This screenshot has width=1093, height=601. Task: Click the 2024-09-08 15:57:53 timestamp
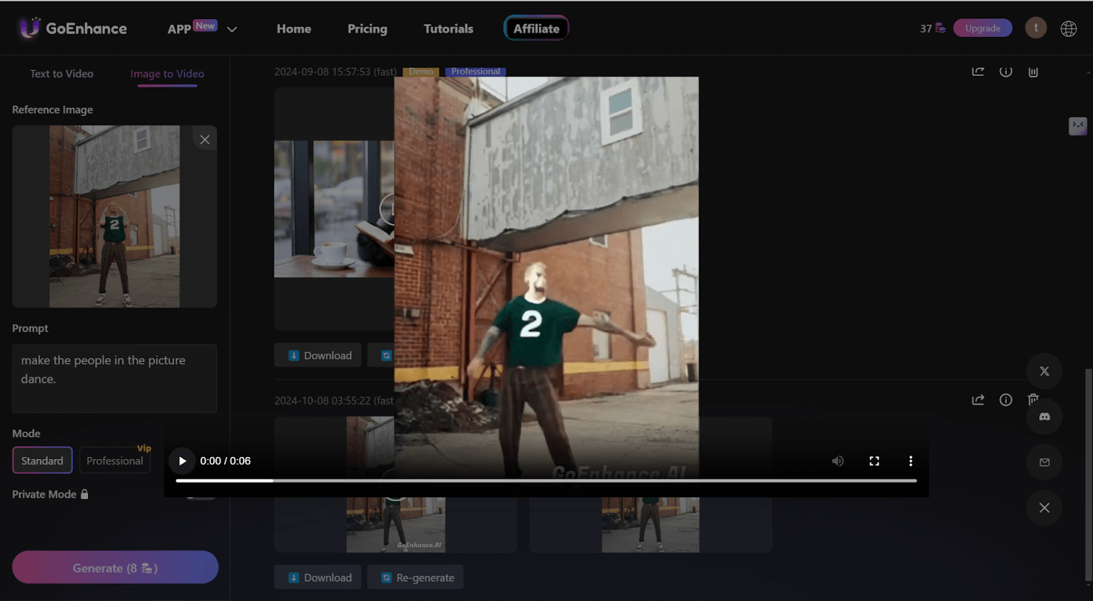pyautogui.click(x=324, y=71)
